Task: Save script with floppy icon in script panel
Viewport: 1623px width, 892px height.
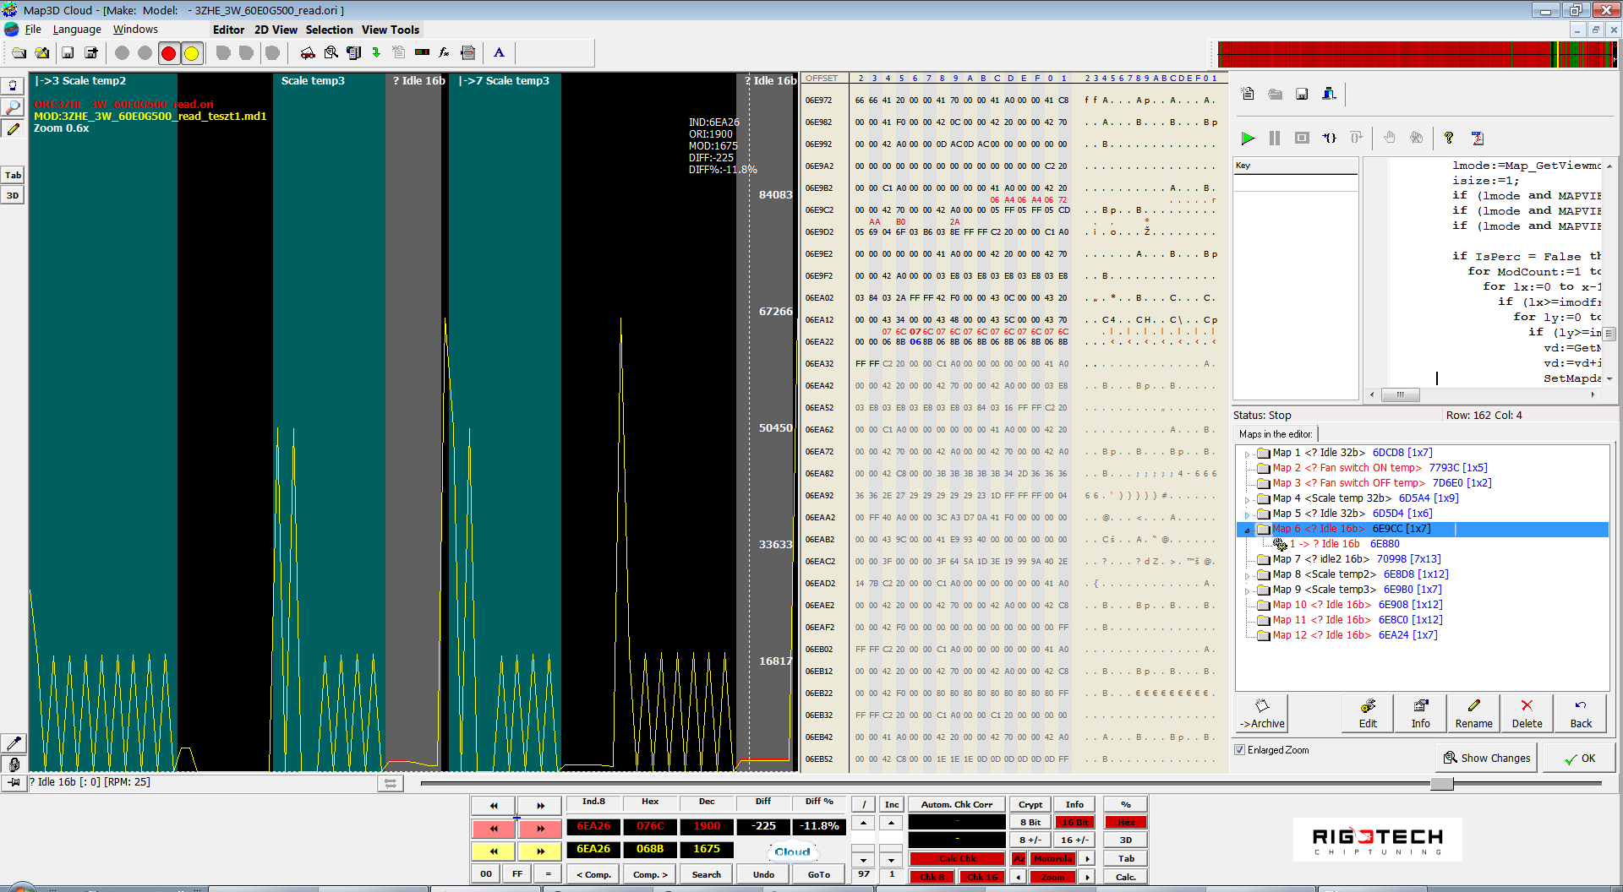Action: click(x=1302, y=94)
